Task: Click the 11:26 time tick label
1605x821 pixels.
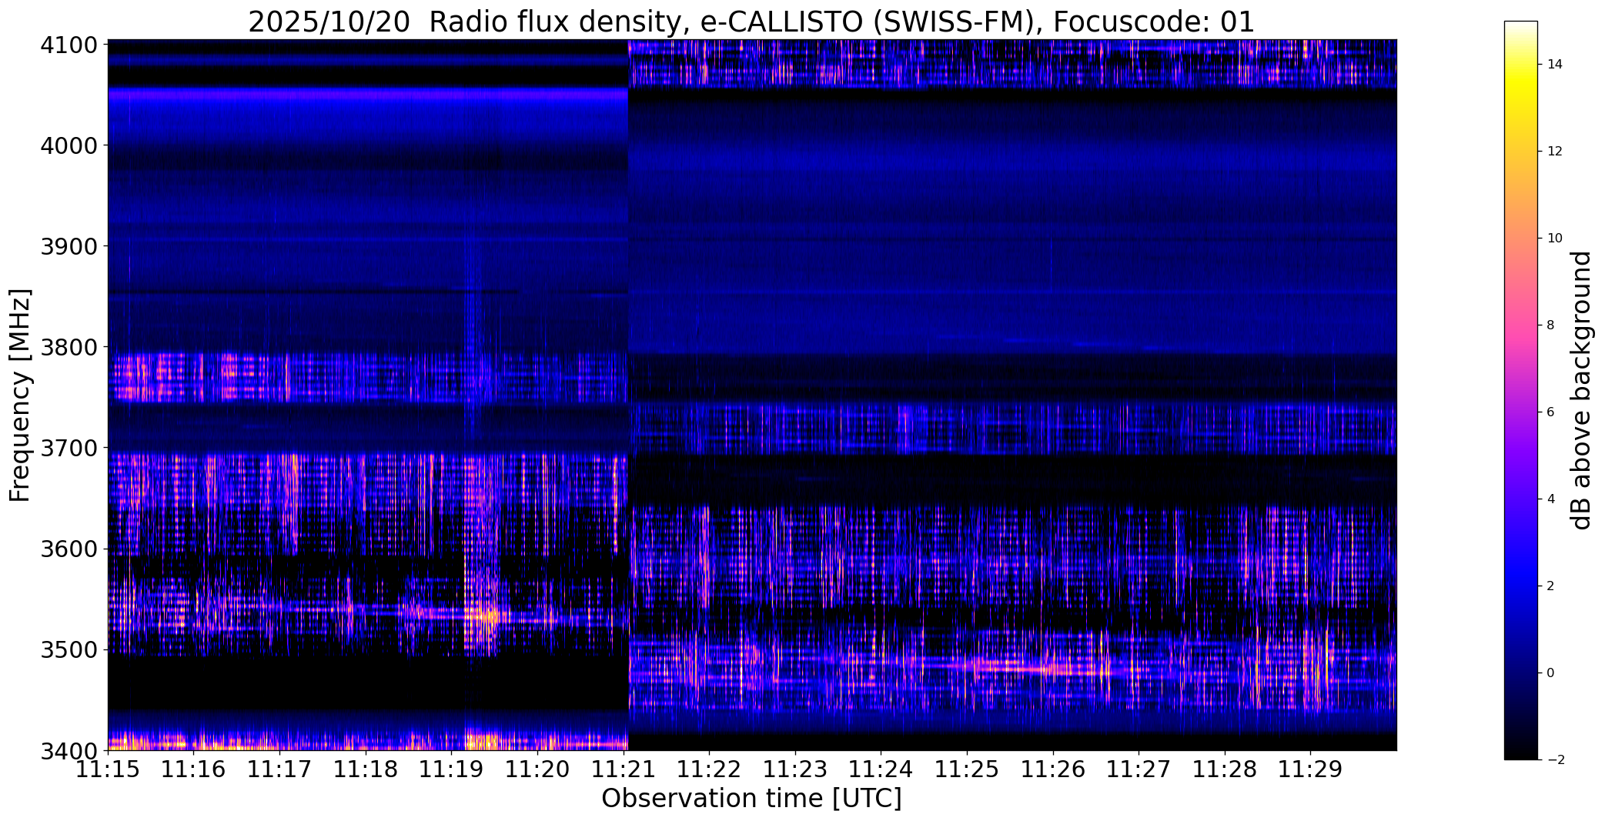Action: [x=1053, y=769]
